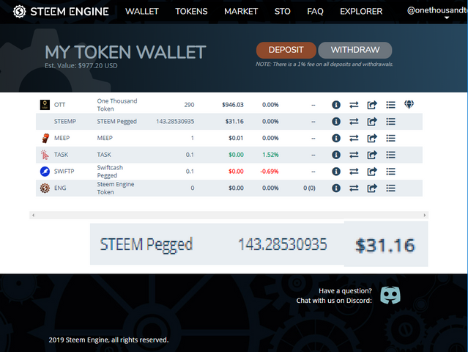
Task: Click send icon in MEEP row
Action: pyautogui.click(x=372, y=138)
